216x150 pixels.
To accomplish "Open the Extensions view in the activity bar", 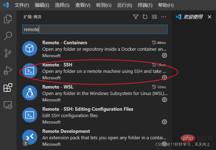I will (8, 87).
